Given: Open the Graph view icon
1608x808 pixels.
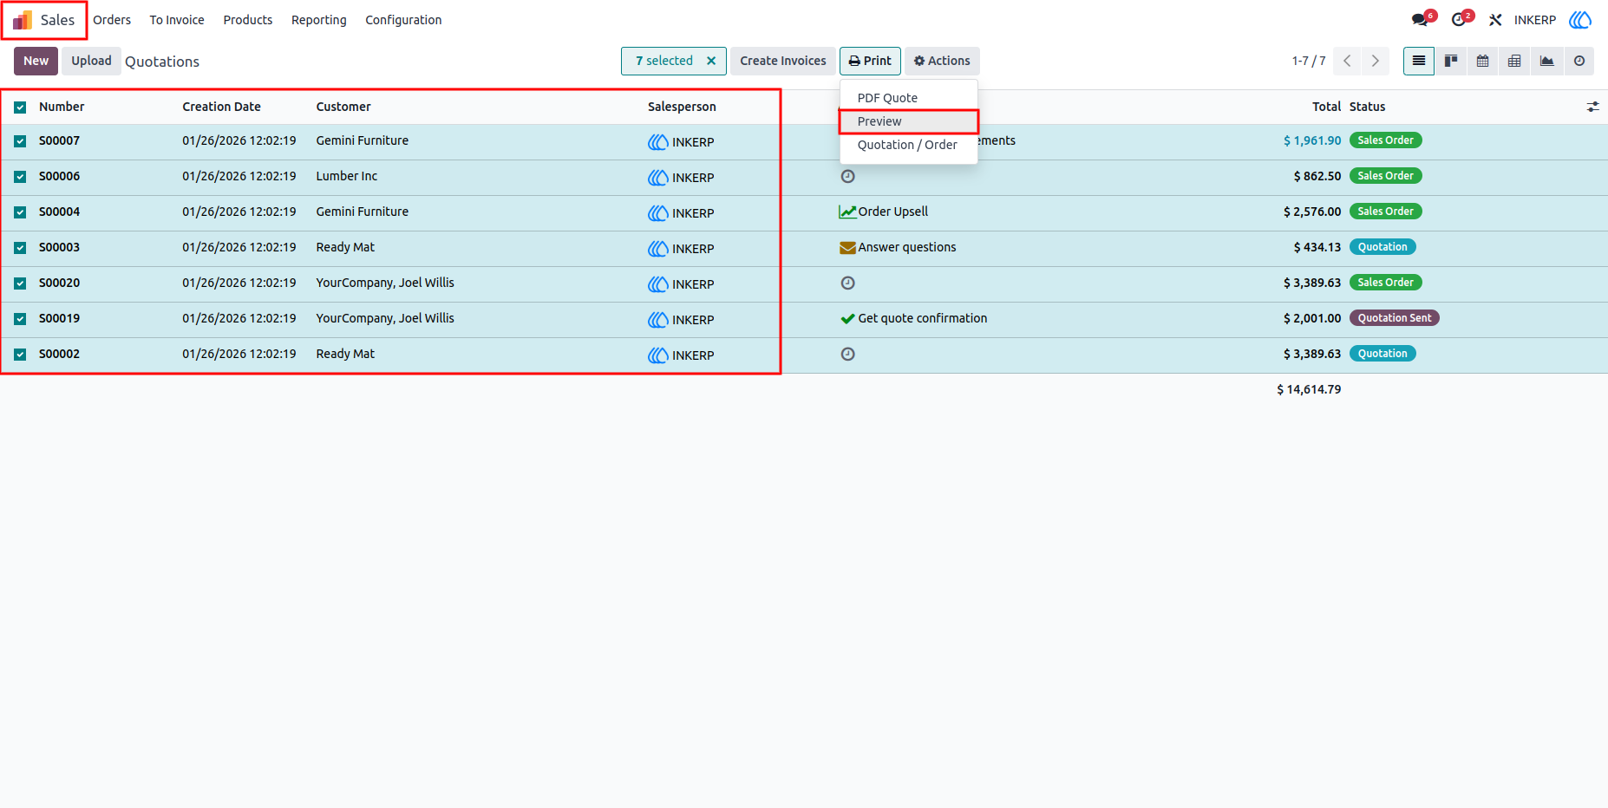Looking at the screenshot, I should [1546, 61].
